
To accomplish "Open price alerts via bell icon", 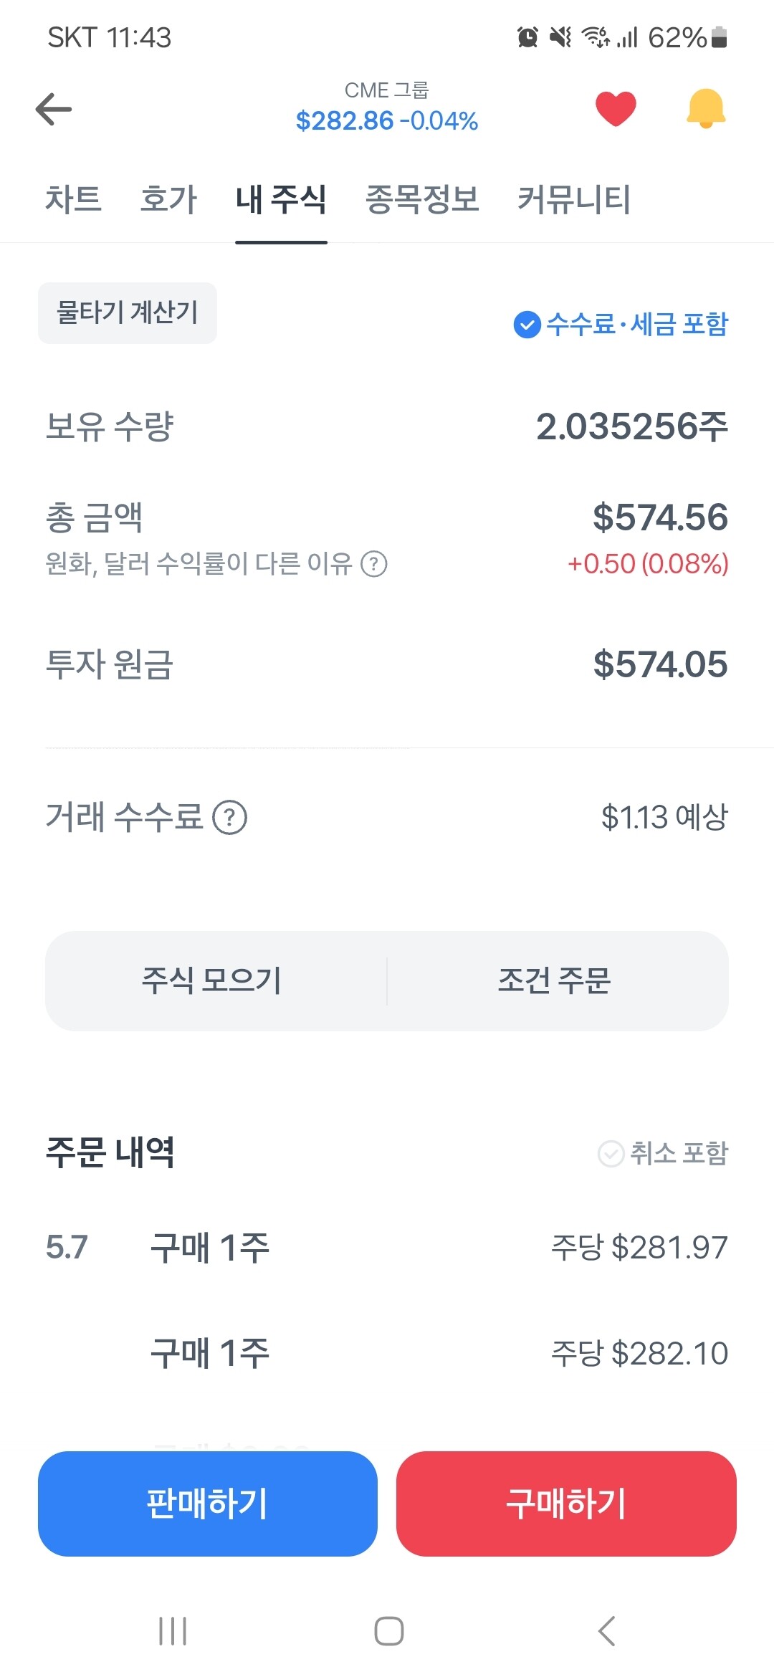I will tap(706, 109).
